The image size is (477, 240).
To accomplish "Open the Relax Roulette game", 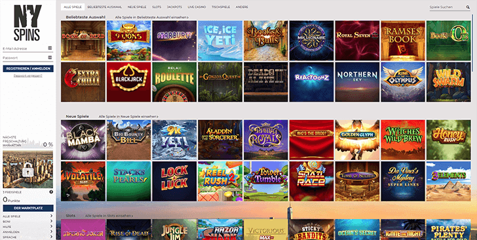I will (x=174, y=82).
